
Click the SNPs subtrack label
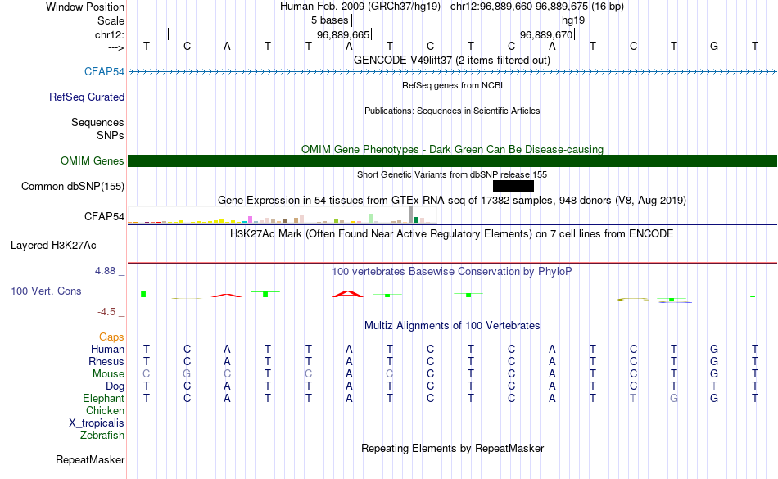point(111,135)
